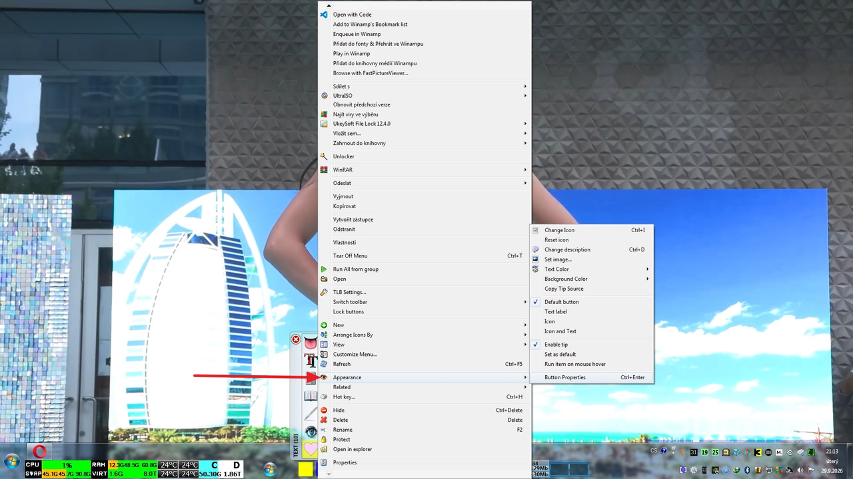
Task: Expand the Odeslat submenu
Action: pos(425,183)
